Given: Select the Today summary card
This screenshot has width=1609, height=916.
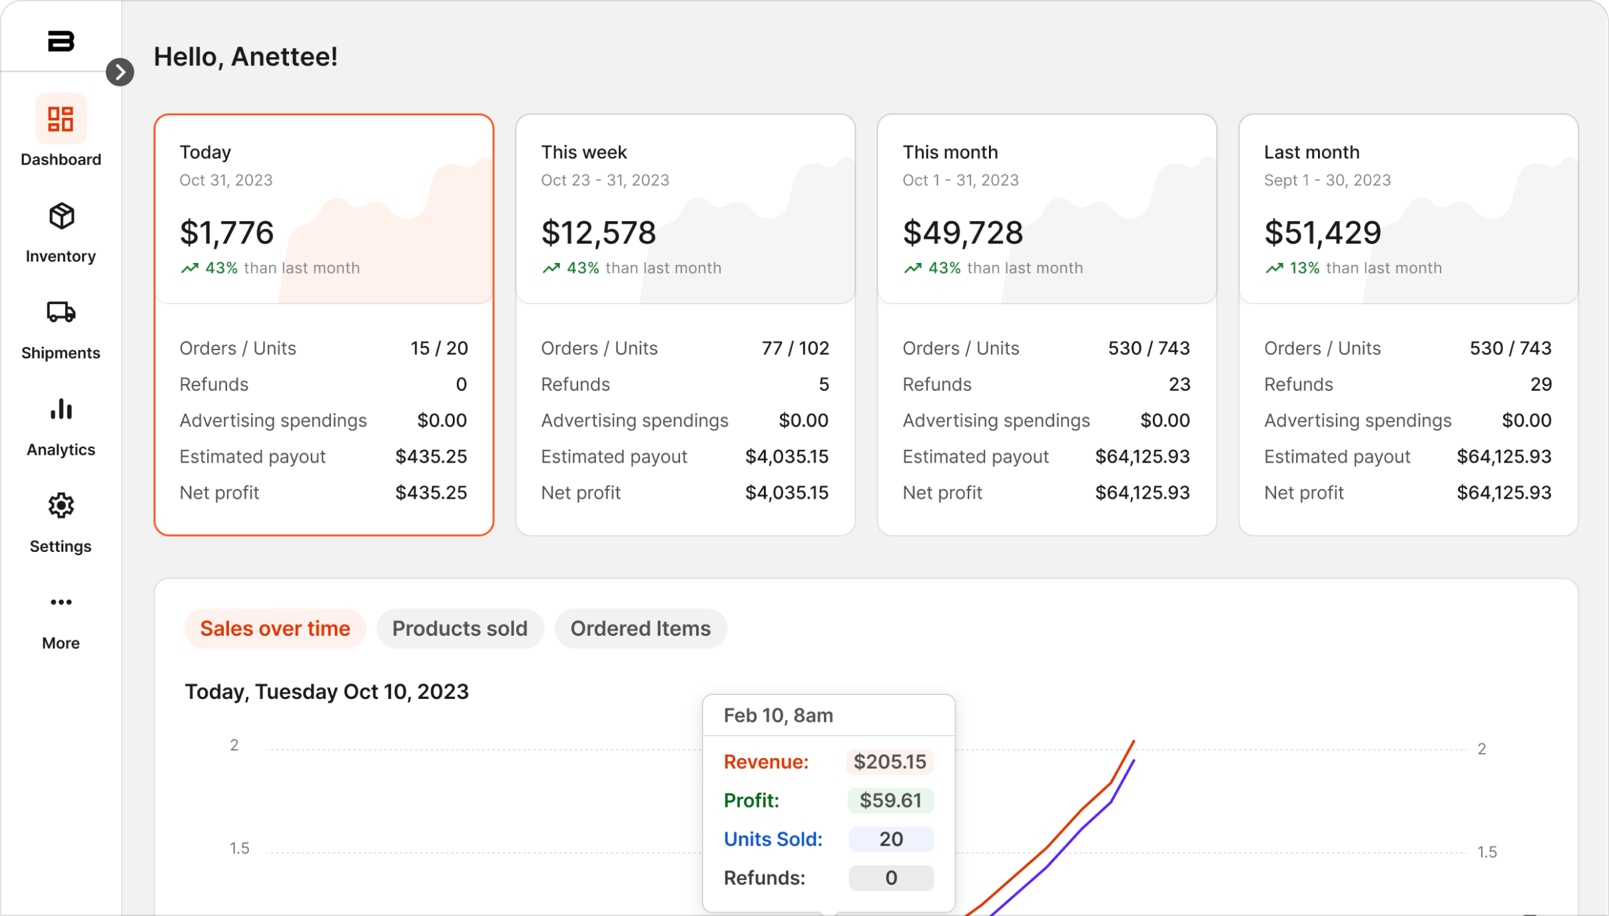Looking at the screenshot, I should (x=324, y=325).
